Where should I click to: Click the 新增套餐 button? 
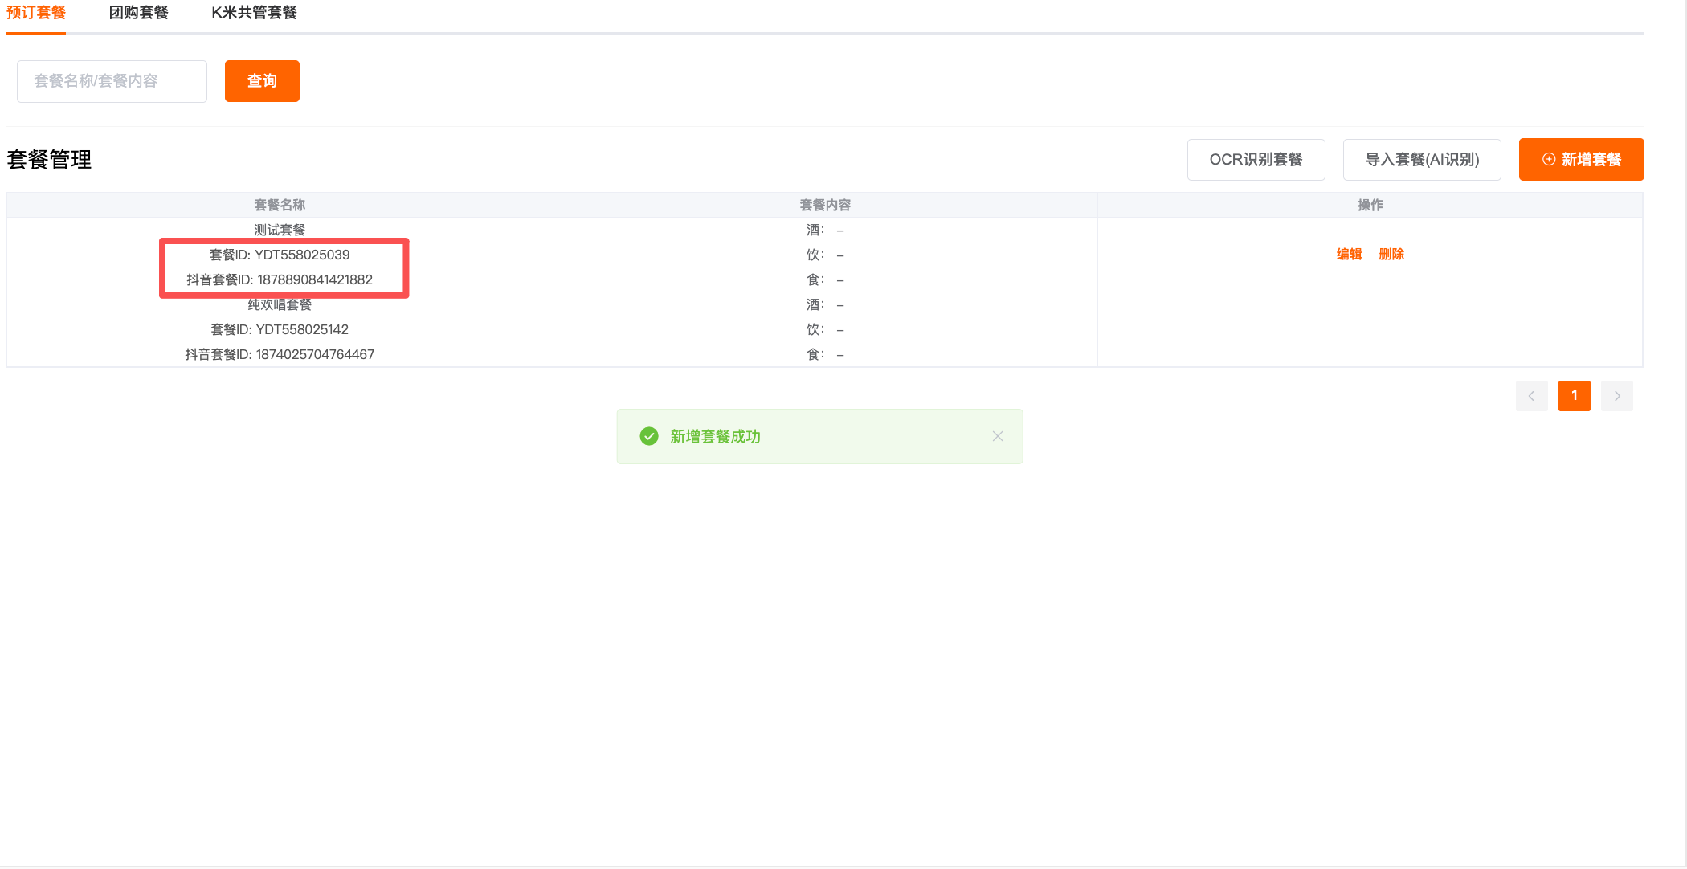coord(1581,160)
